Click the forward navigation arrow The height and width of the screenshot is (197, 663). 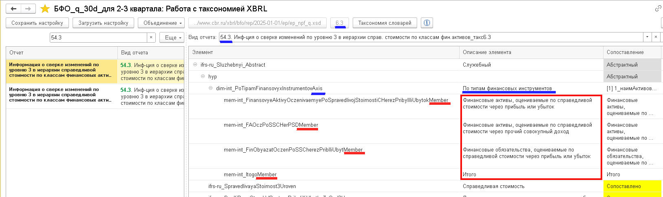28,9
